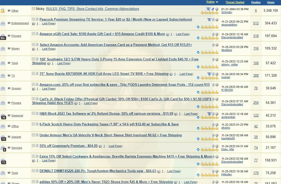Open the Grocery category link
281x184 pixels.
click(x=16, y=88)
